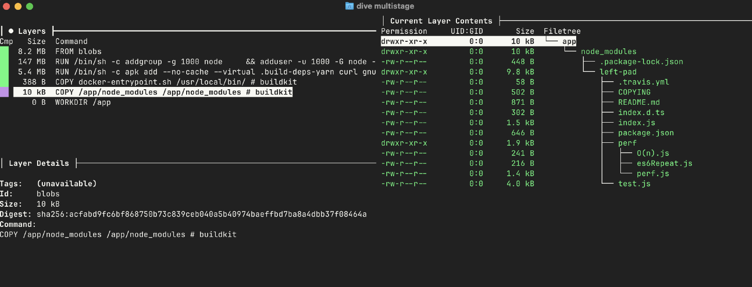This screenshot has width=752, height=287.
Task: Click the green zoom window button
Action: 30,7
